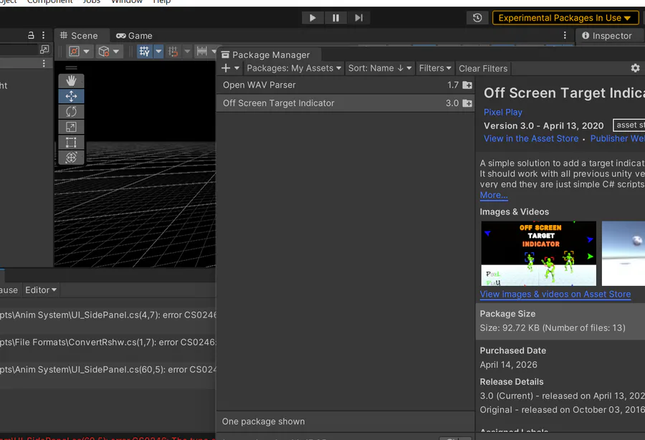Click the increment snapping ruler icon
The width and height of the screenshot is (645, 440).
pos(201,52)
